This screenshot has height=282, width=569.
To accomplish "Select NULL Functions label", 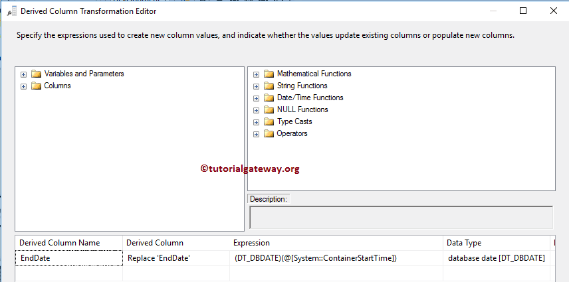I will (302, 109).
